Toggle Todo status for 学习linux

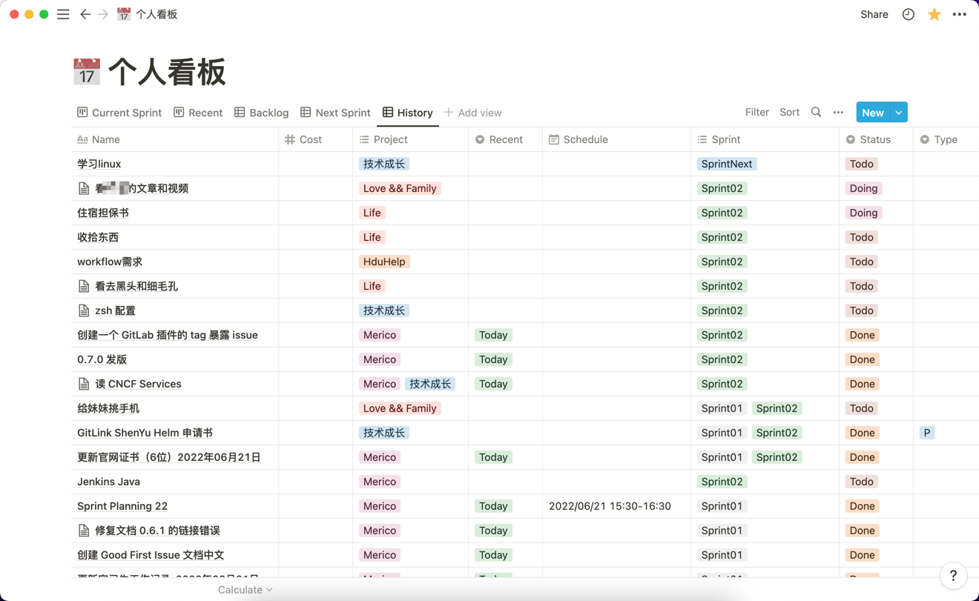[x=860, y=164]
